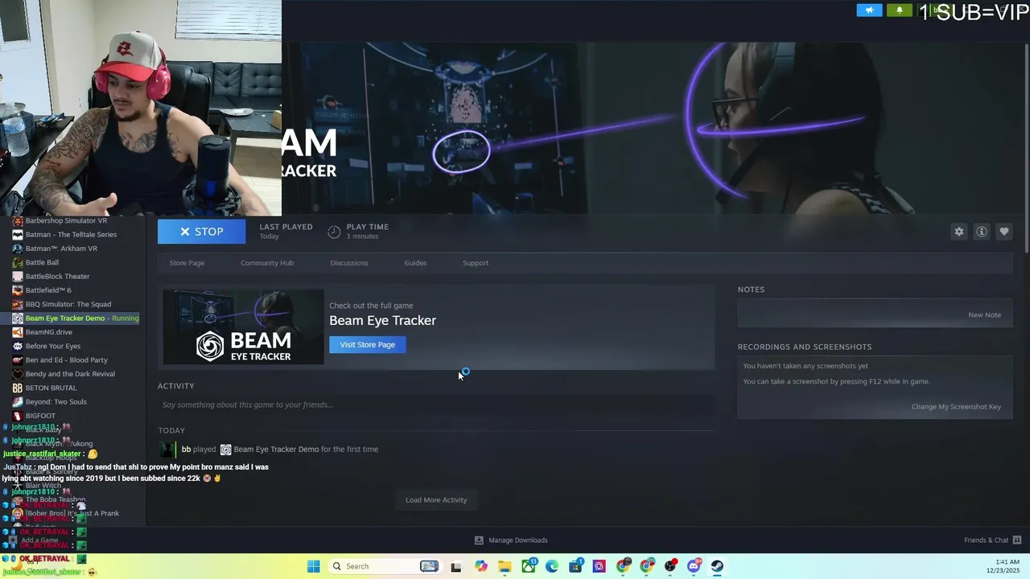This screenshot has width=1030, height=579.
Task: Open the game info icon
Action: coord(982,232)
